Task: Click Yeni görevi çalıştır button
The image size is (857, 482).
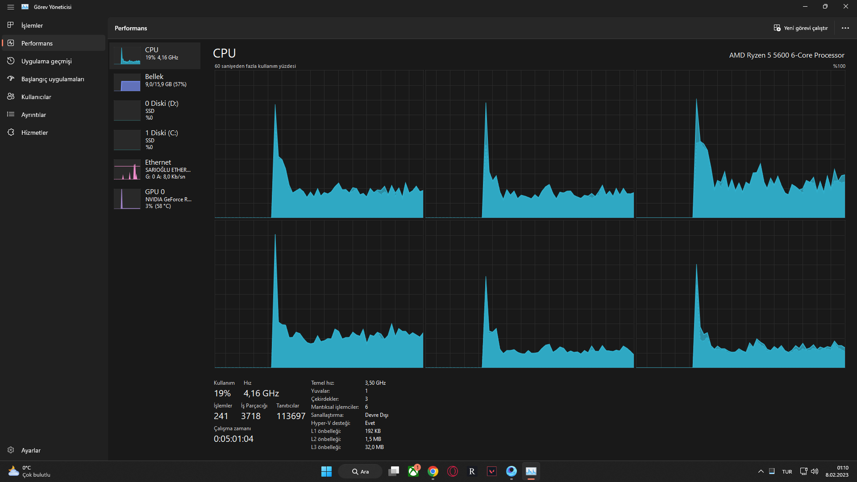Action: click(801, 28)
